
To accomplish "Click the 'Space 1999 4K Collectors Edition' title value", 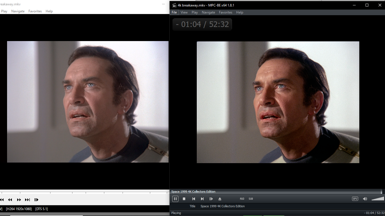I will tap(223, 206).
